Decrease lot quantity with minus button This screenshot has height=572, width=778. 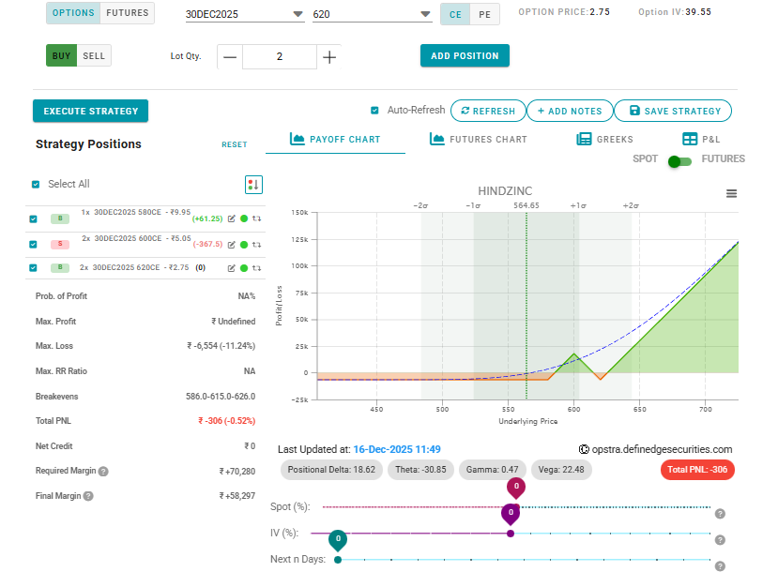click(x=230, y=57)
